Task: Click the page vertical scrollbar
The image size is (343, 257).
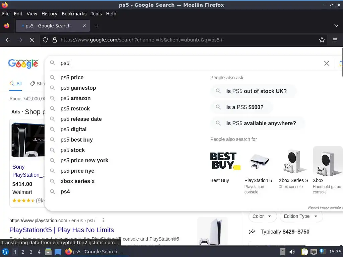Action: tap(342, 62)
